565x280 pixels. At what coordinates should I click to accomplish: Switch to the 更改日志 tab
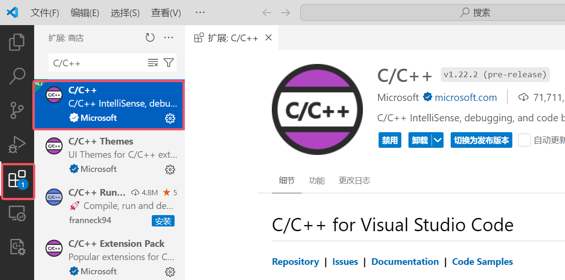[x=354, y=181]
